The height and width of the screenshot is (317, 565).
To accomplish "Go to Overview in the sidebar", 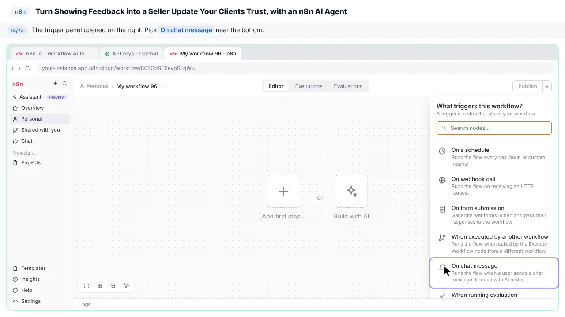I will pos(40,108).
